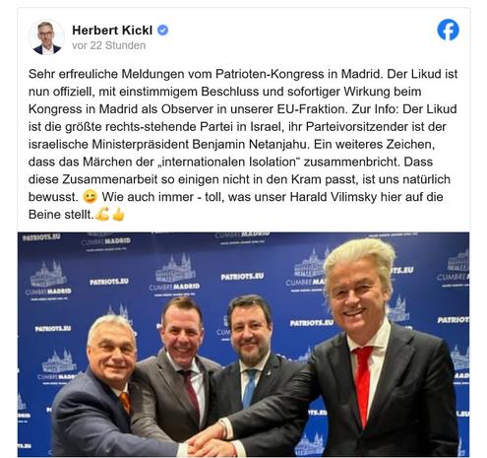Screen dimensions: 487x458
Task: Click the clasped hands in the photo
Action: 208,440
